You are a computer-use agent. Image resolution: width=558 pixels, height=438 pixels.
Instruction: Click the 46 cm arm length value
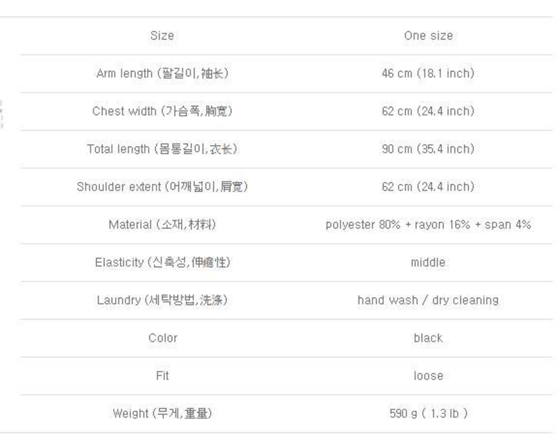coord(428,73)
